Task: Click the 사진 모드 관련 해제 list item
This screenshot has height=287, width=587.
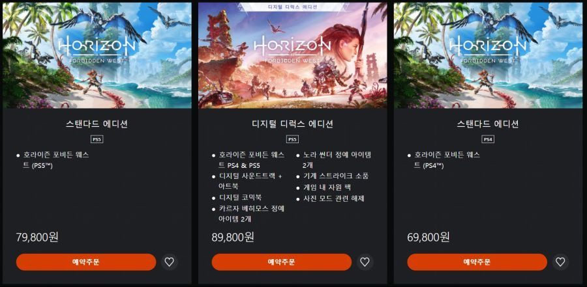Action: (333, 198)
